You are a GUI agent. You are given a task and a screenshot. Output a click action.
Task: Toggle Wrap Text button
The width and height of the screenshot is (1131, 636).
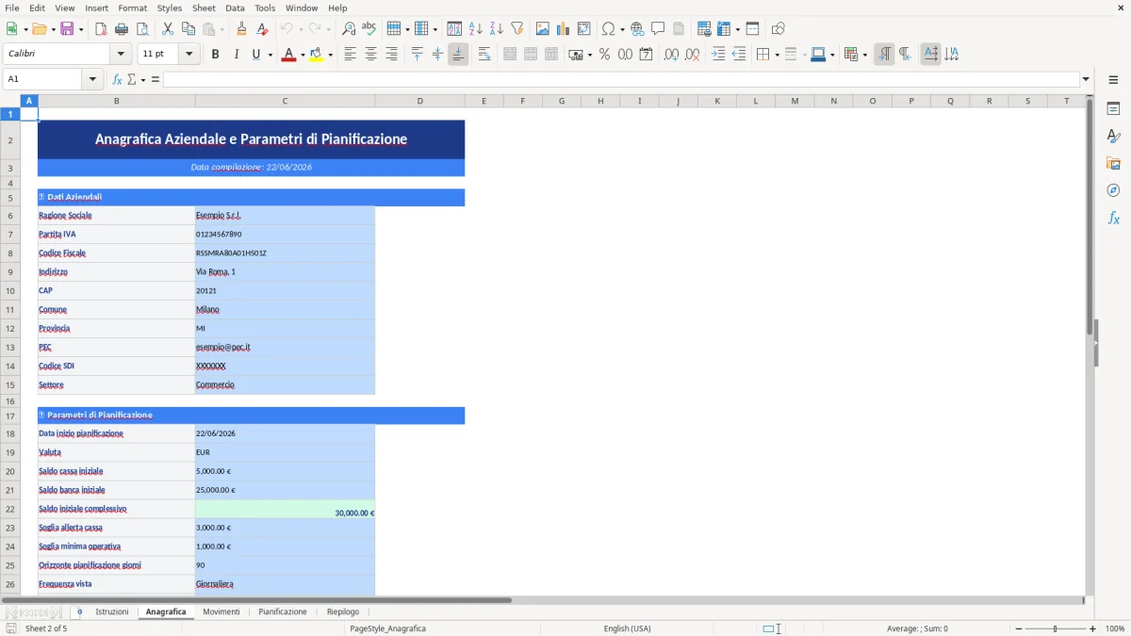pos(484,55)
